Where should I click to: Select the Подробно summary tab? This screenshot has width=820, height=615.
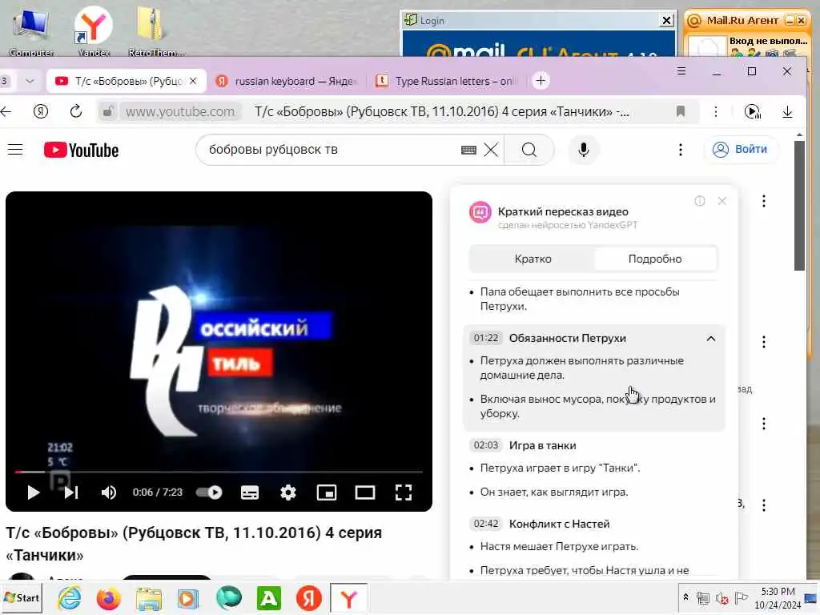[655, 259]
